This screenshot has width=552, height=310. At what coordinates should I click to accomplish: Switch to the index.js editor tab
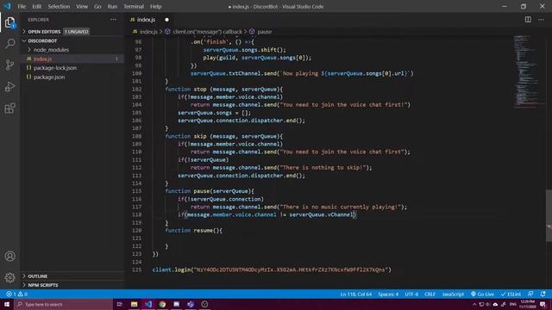point(145,20)
